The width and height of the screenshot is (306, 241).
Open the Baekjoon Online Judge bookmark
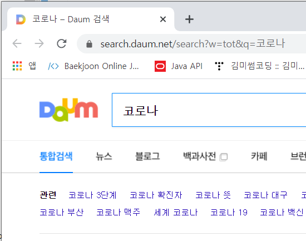[93, 66]
